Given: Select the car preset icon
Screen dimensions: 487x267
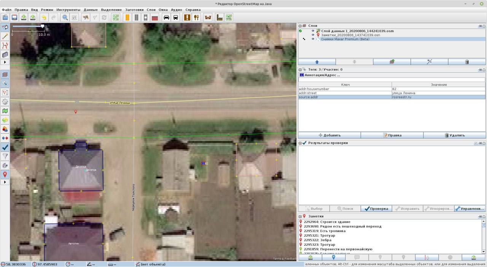Looking at the screenshot, I should [x=166, y=17].
